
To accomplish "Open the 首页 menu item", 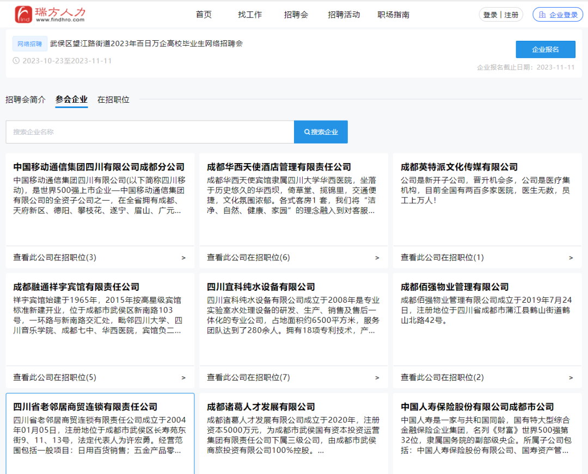I will click(203, 15).
